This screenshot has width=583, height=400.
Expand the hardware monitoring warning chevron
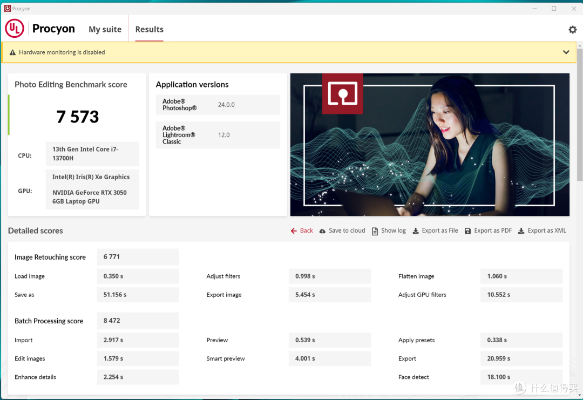point(566,52)
